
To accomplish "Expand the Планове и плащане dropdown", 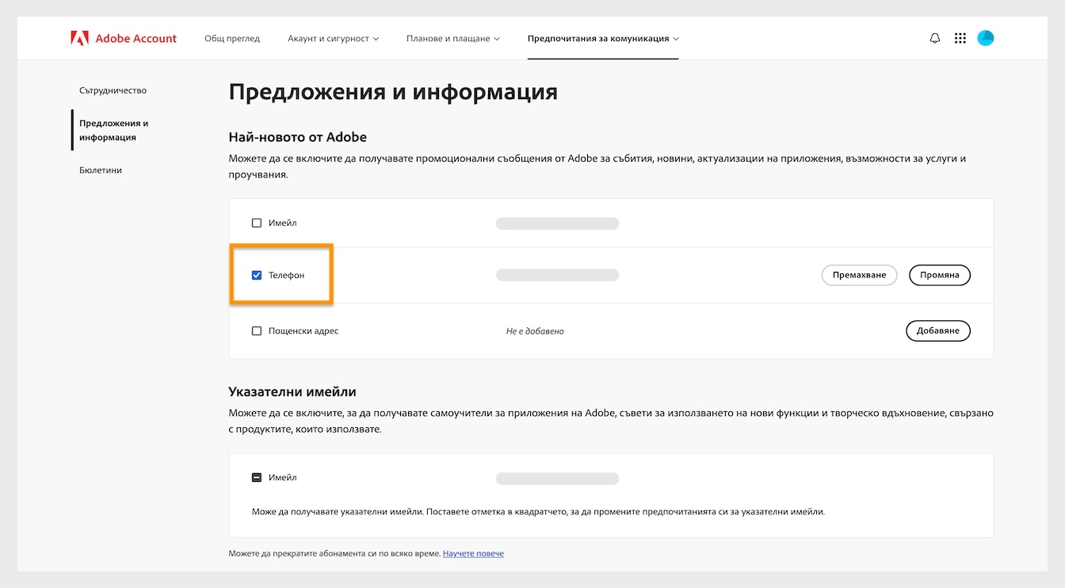I will (452, 37).
